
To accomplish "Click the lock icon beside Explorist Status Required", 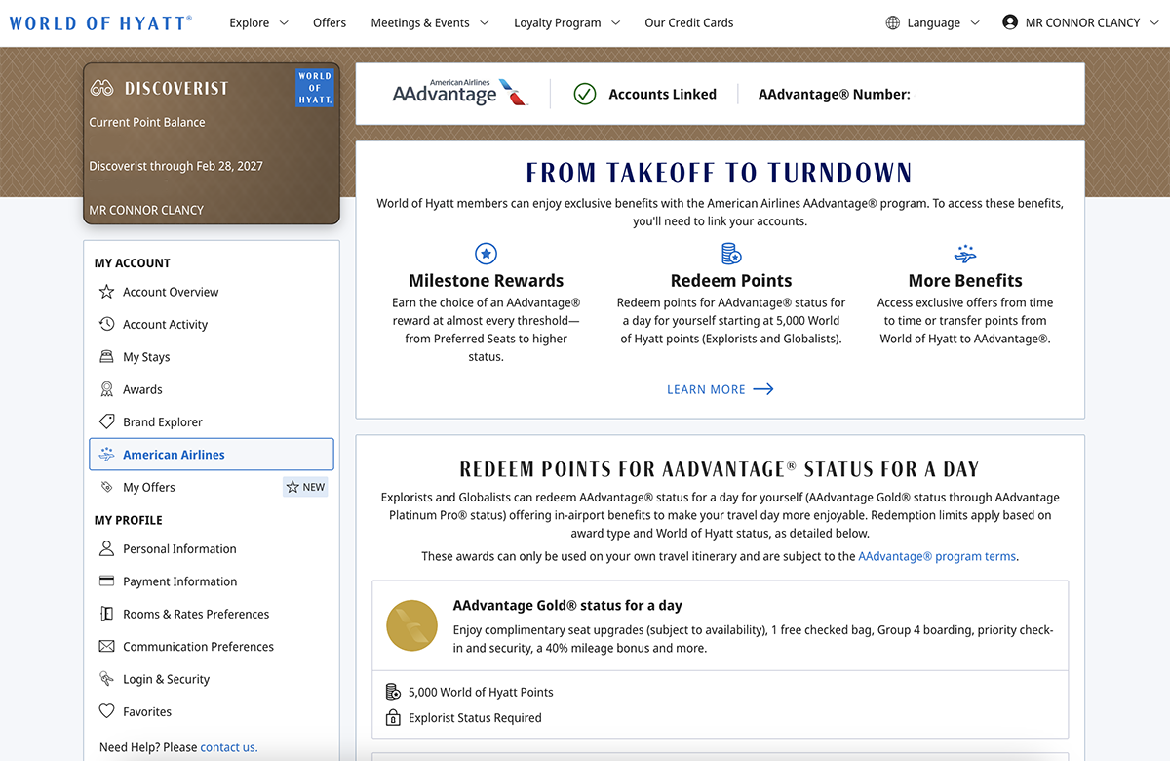I will (393, 718).
